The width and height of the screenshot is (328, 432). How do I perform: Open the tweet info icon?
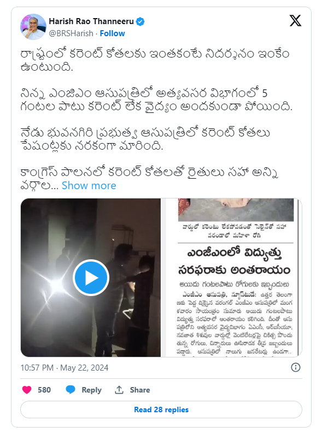[296, 367]
